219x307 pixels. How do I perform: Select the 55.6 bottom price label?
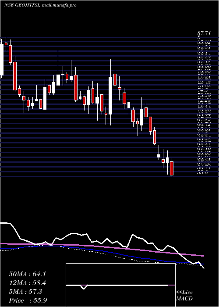pyautogui.click(x=202, y=173)
